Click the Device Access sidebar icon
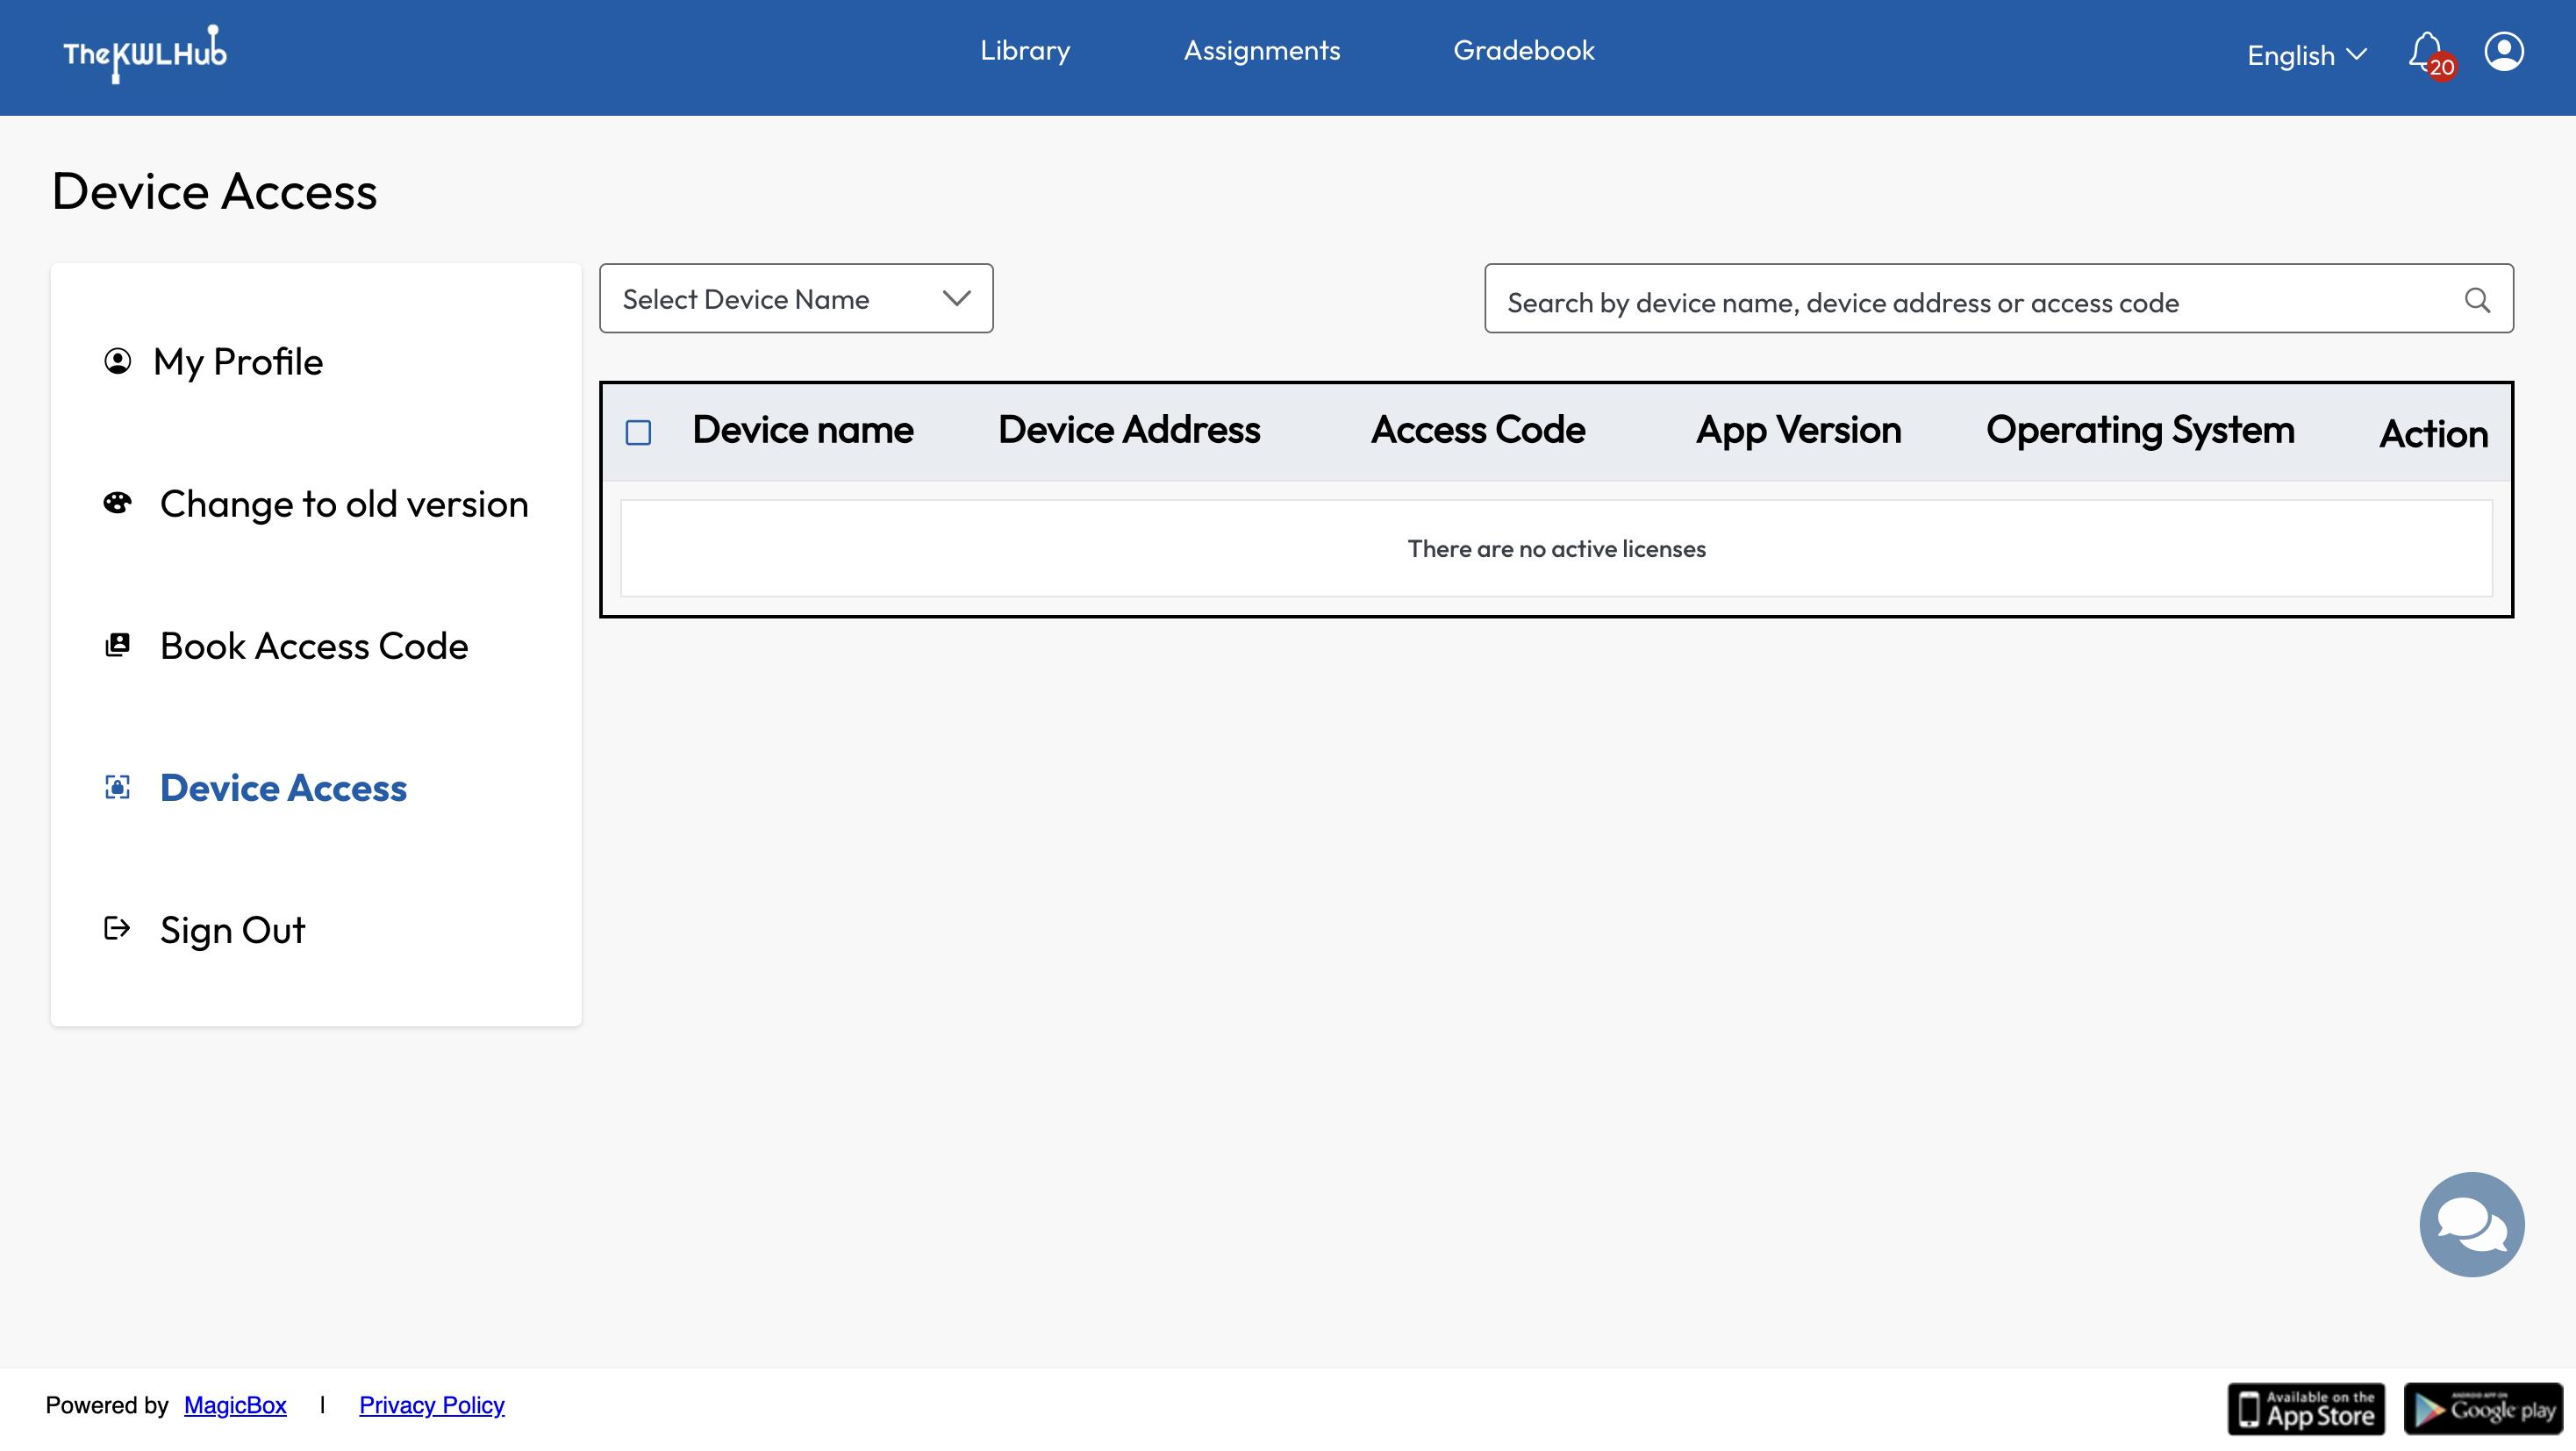 [x=117, y=788]
